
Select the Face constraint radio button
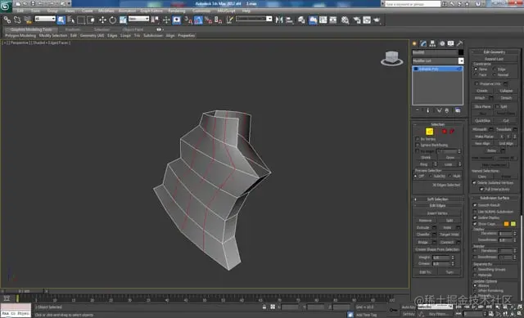[x=476, y=74]
